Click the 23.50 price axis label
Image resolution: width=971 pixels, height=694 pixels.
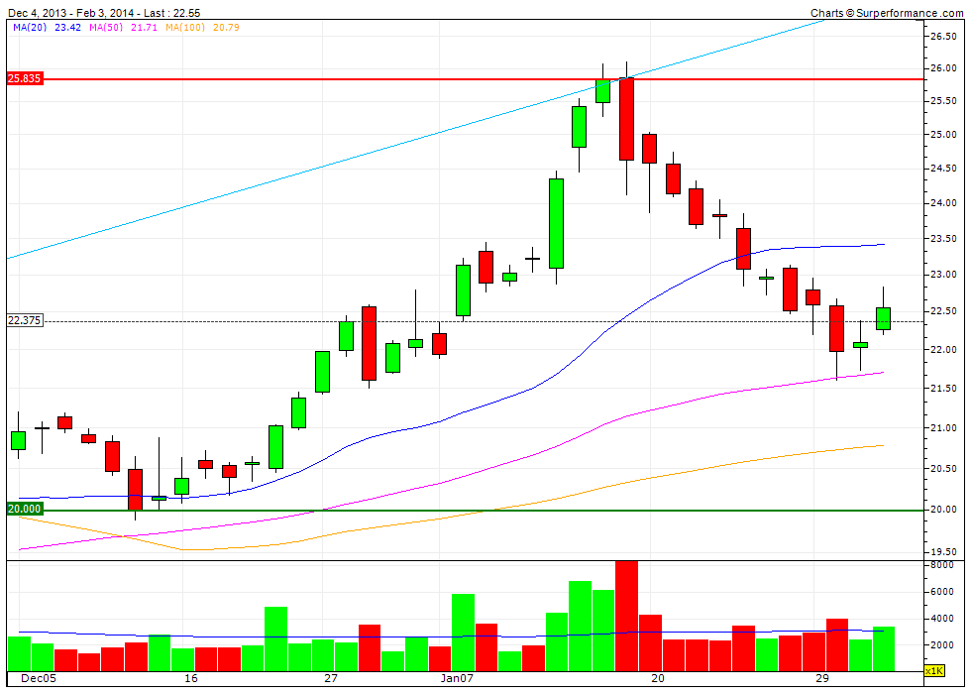(943, 239)
